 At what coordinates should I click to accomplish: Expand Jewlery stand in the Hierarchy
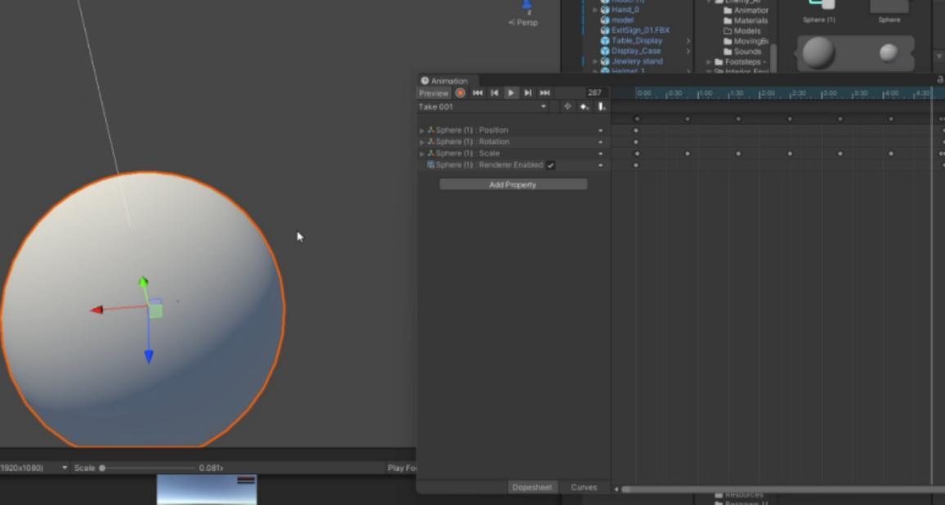(595, 60)
